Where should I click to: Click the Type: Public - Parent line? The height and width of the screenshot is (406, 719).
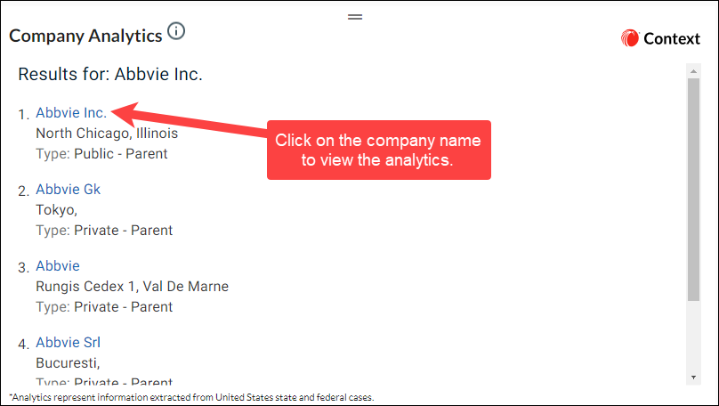(101, 154)
